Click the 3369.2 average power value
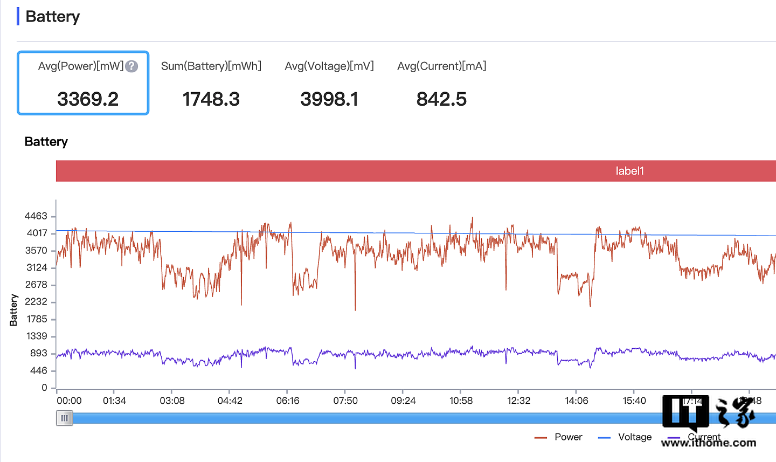This screenshot has width=776, height=462. pyautogui.click(x=88, y=99)
